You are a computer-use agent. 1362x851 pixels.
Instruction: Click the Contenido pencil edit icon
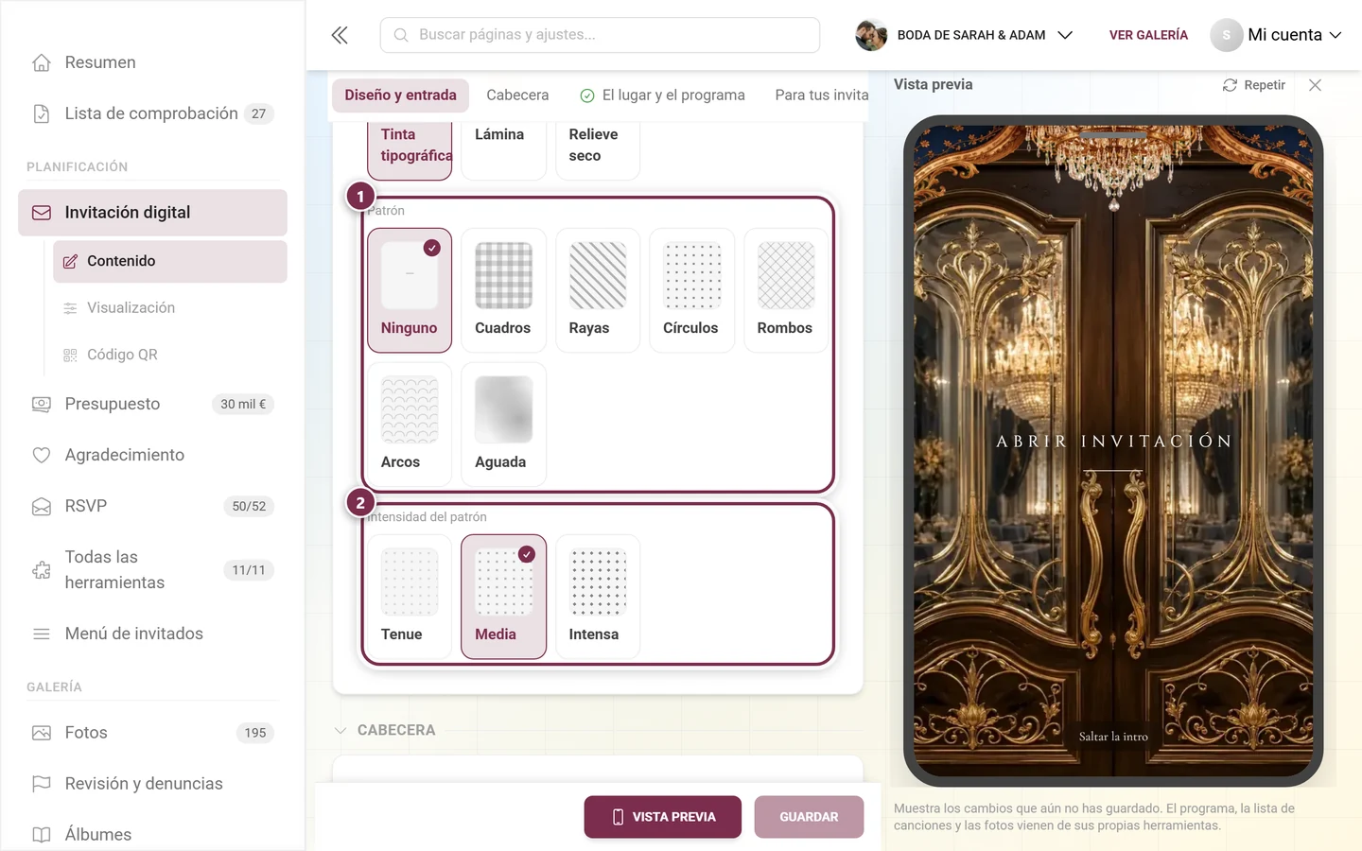(70, 261)
